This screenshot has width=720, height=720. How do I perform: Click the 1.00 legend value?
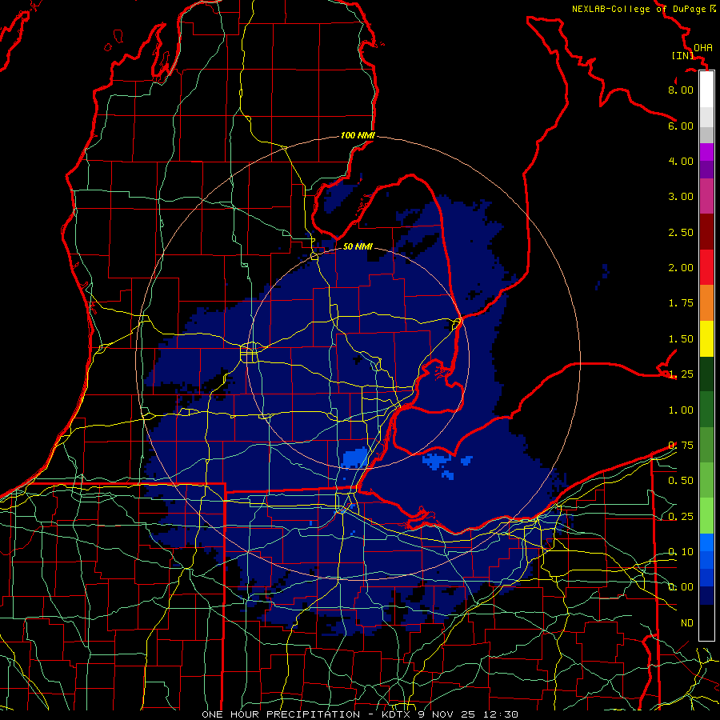(681, 410)
